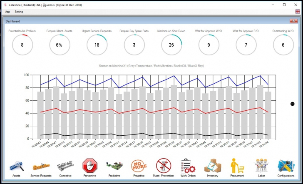Click the Urgent Service Requests gauge showing 18
Viewport: 303px width, 184px height.
tap(97, 45)
